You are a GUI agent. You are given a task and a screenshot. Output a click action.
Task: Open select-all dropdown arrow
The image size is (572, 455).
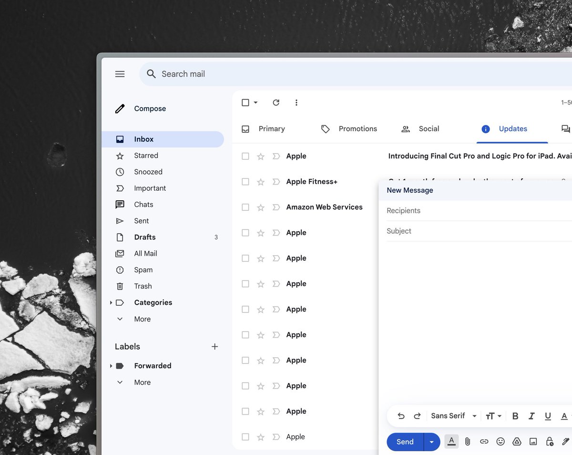coord(255,103)
